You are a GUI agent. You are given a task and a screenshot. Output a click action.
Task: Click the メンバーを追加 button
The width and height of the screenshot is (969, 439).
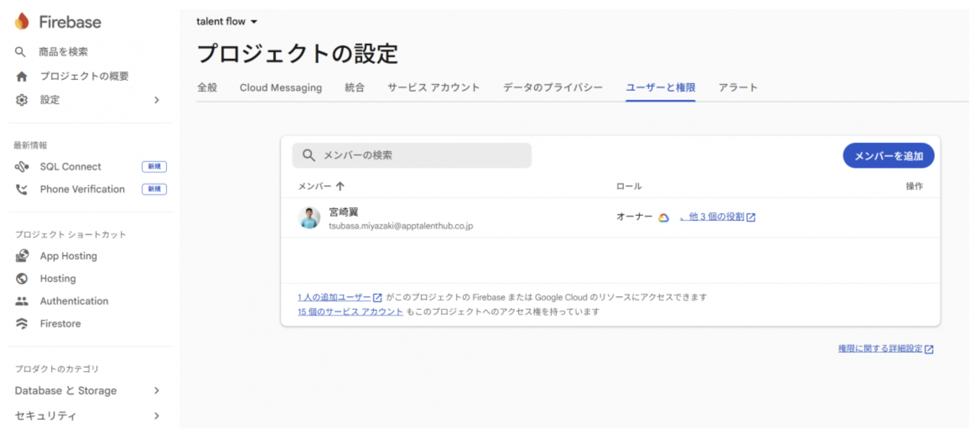coord(889,156)
